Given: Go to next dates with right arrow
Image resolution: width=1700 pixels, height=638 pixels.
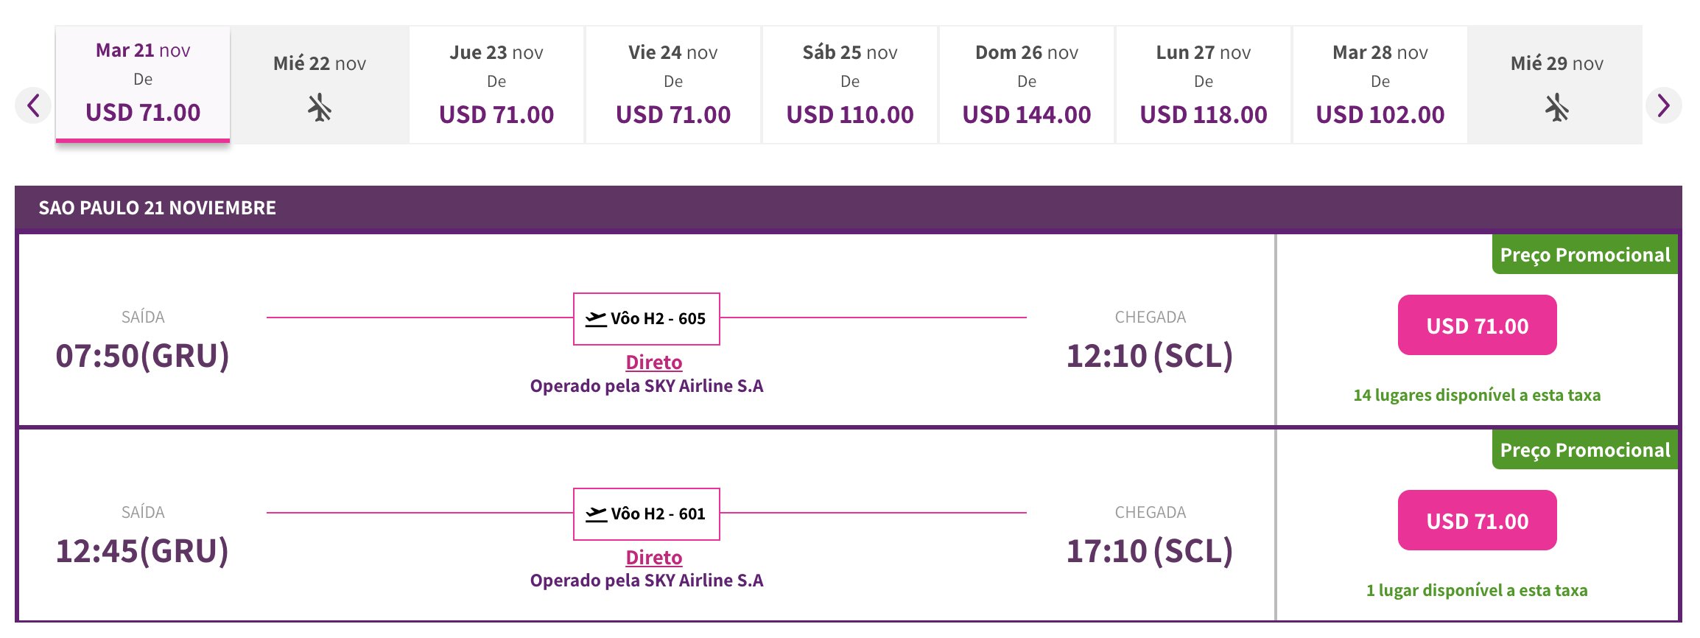Looking at the screenshot, I should pyautogui.click(x=1664, y=105).
